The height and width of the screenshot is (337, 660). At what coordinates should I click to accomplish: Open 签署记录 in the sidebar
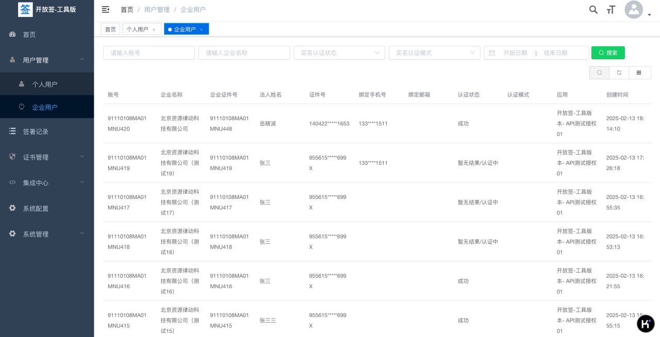(47, 131)
